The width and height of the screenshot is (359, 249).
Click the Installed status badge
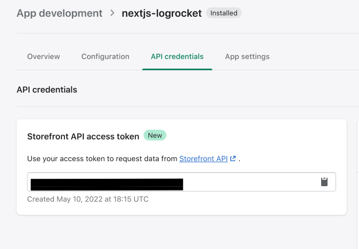click(224, 13)
